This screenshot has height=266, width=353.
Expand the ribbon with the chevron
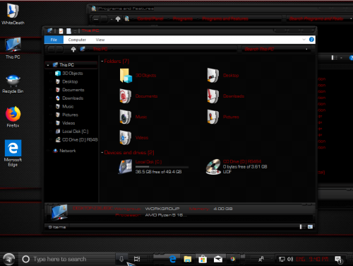point(304,40)
